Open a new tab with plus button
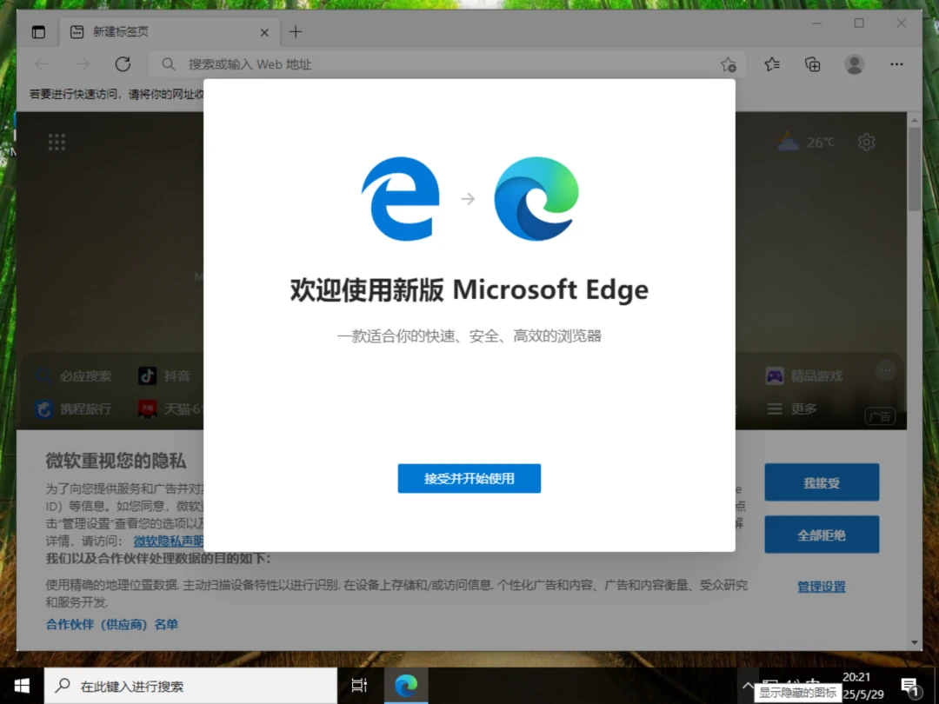Image resolution: width=939 pixels, height=704 pixels. [296, 32]
